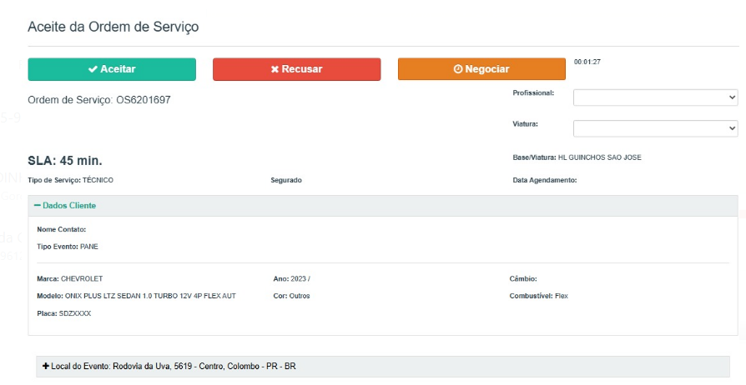Click the plate value SDZXXXX

coord(75,313)
